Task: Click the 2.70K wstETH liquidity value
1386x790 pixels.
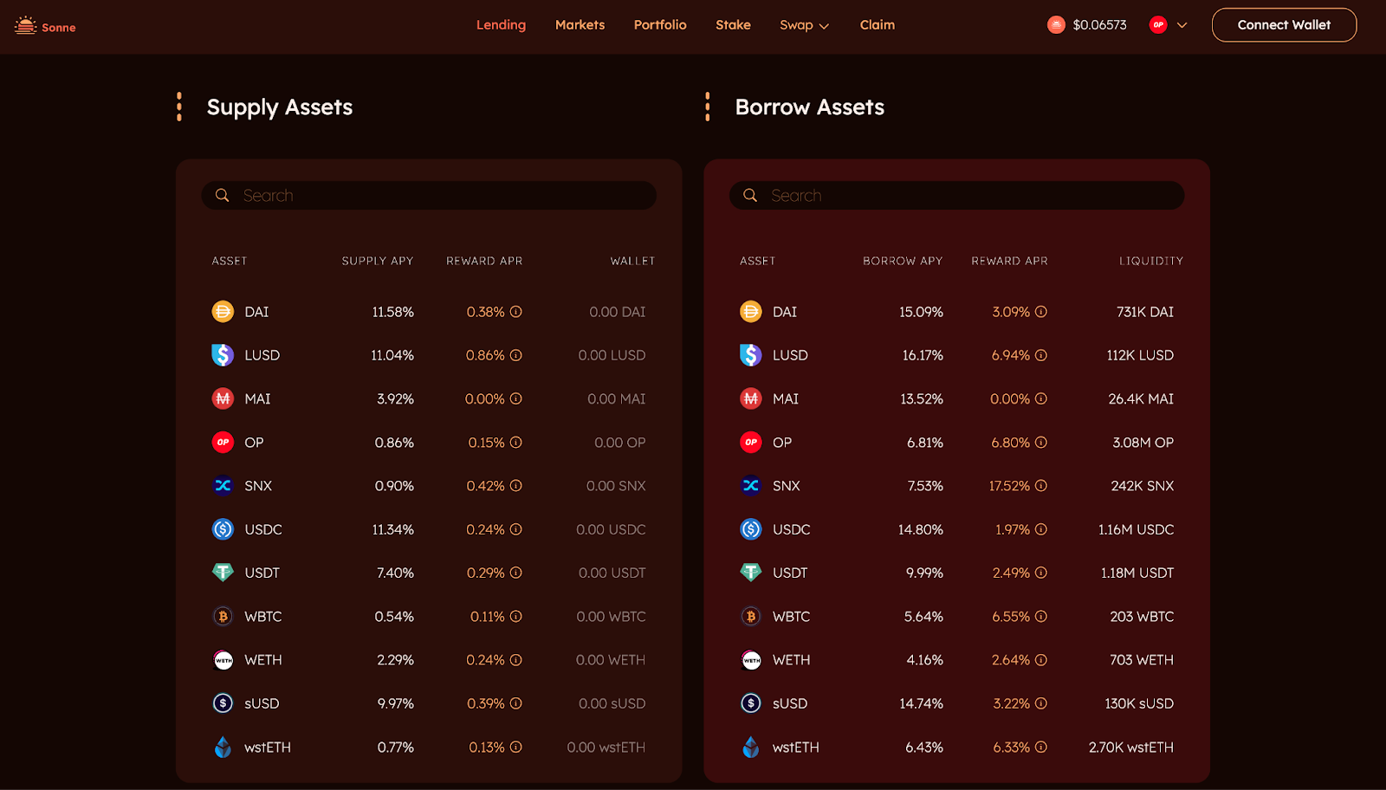Action: tap(1131, 747)
